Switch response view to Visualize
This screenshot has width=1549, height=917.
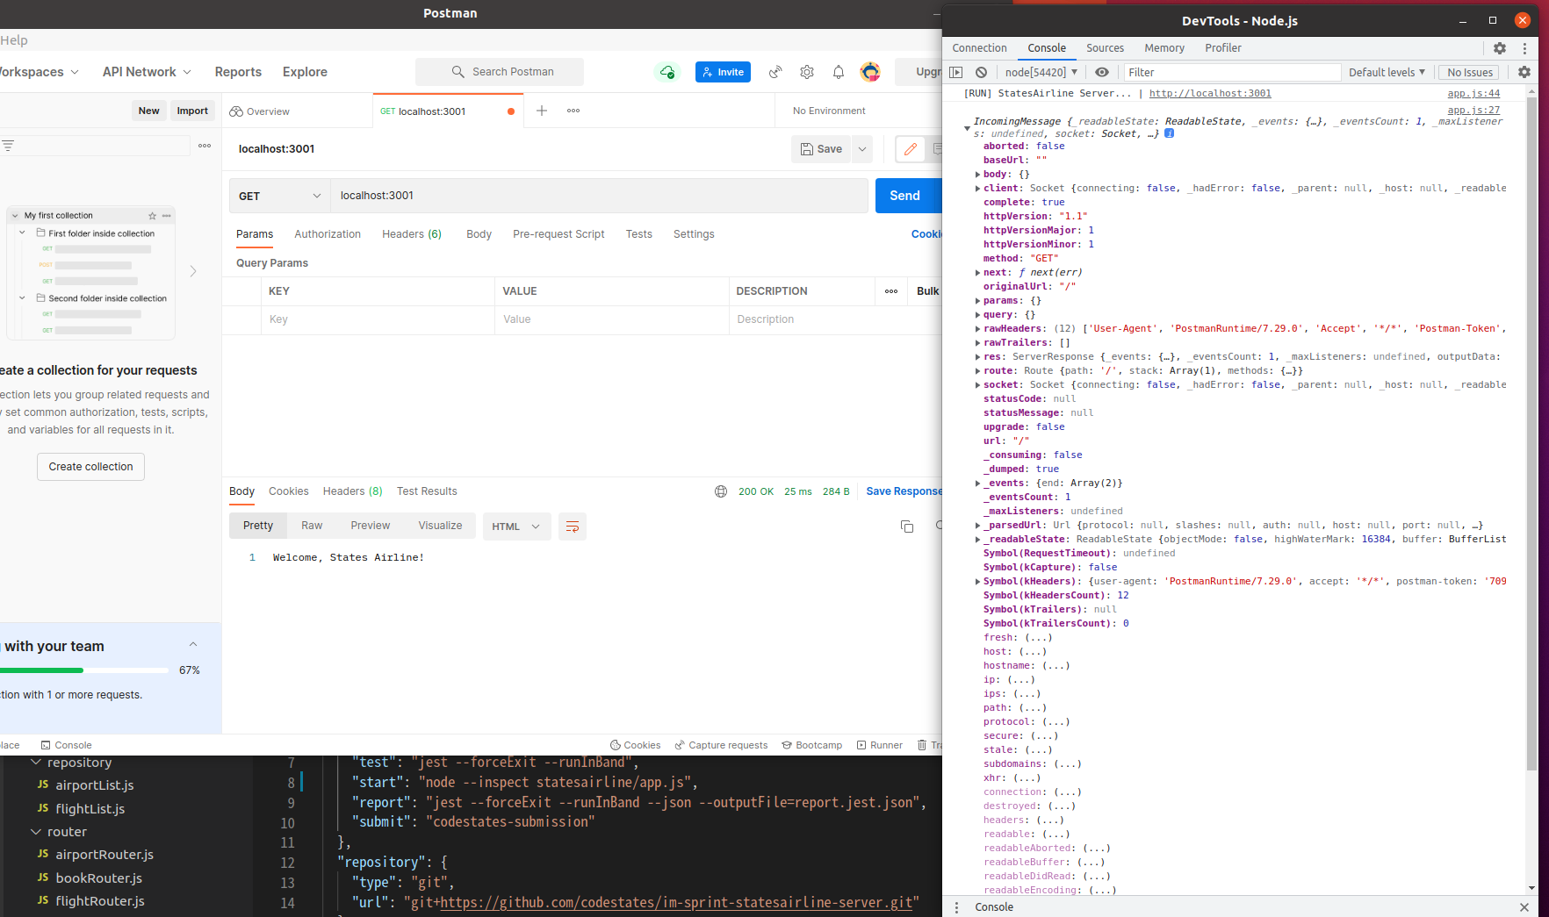coord(440,526)
